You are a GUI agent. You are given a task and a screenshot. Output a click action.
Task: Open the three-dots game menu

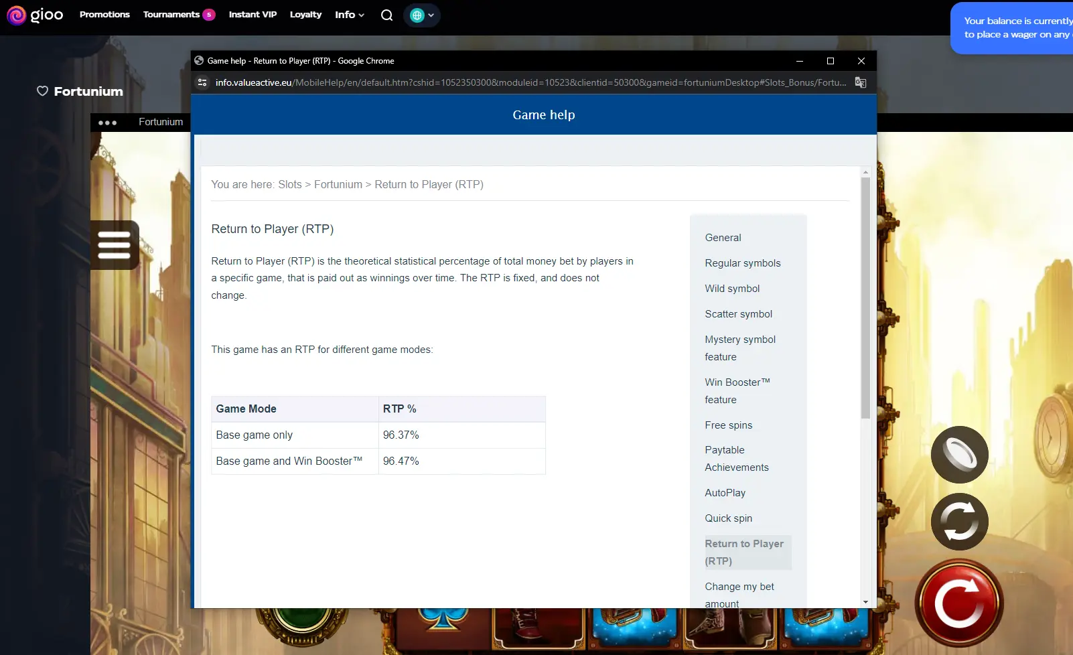tap(107, 123)
